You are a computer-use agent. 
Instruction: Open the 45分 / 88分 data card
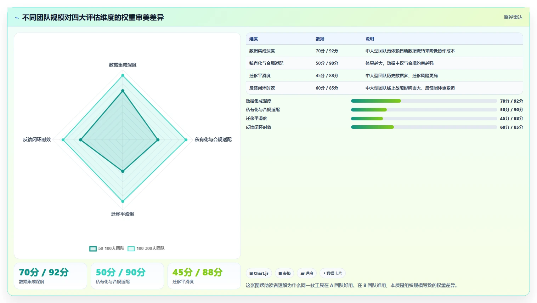204,276
